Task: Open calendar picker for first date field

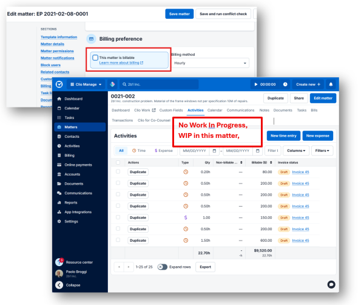Action: (x=214, y=151)
